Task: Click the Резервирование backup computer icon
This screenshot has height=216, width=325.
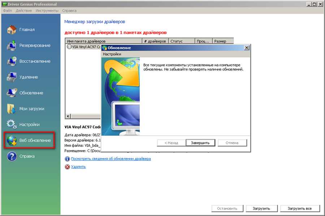Action: tap(12, 45)
